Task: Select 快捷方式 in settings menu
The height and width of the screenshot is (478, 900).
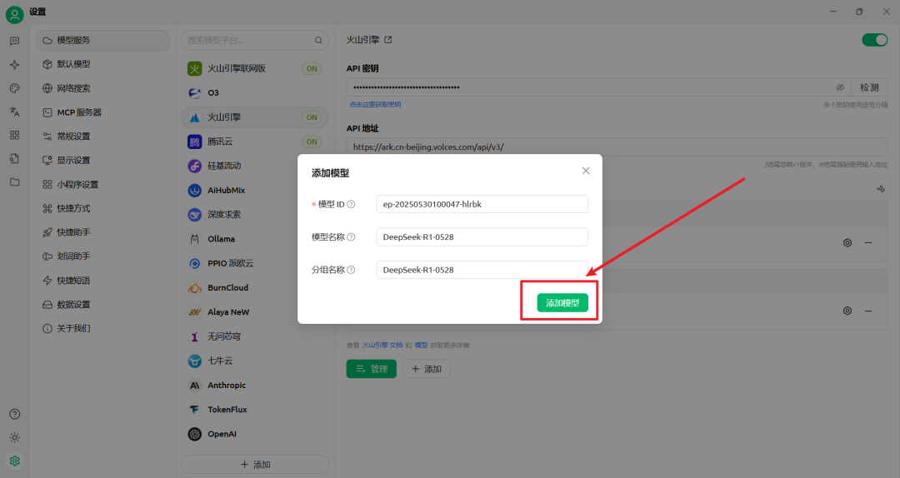Action: point(102,208)
